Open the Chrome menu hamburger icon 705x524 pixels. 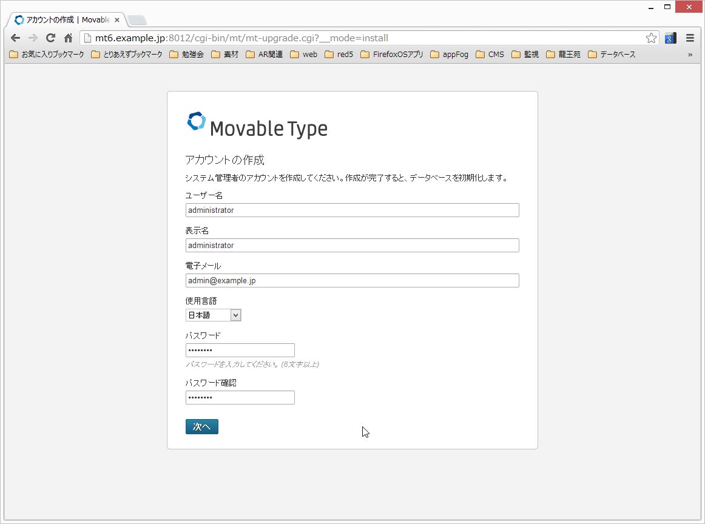[x=690, y=38]
